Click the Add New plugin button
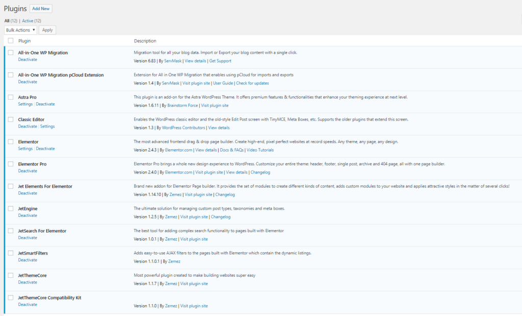Screen dimensions: 522x316 point(41,9)
